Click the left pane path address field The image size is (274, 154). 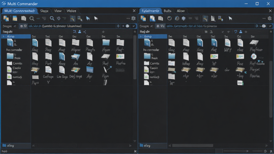(x=72, y=26)
